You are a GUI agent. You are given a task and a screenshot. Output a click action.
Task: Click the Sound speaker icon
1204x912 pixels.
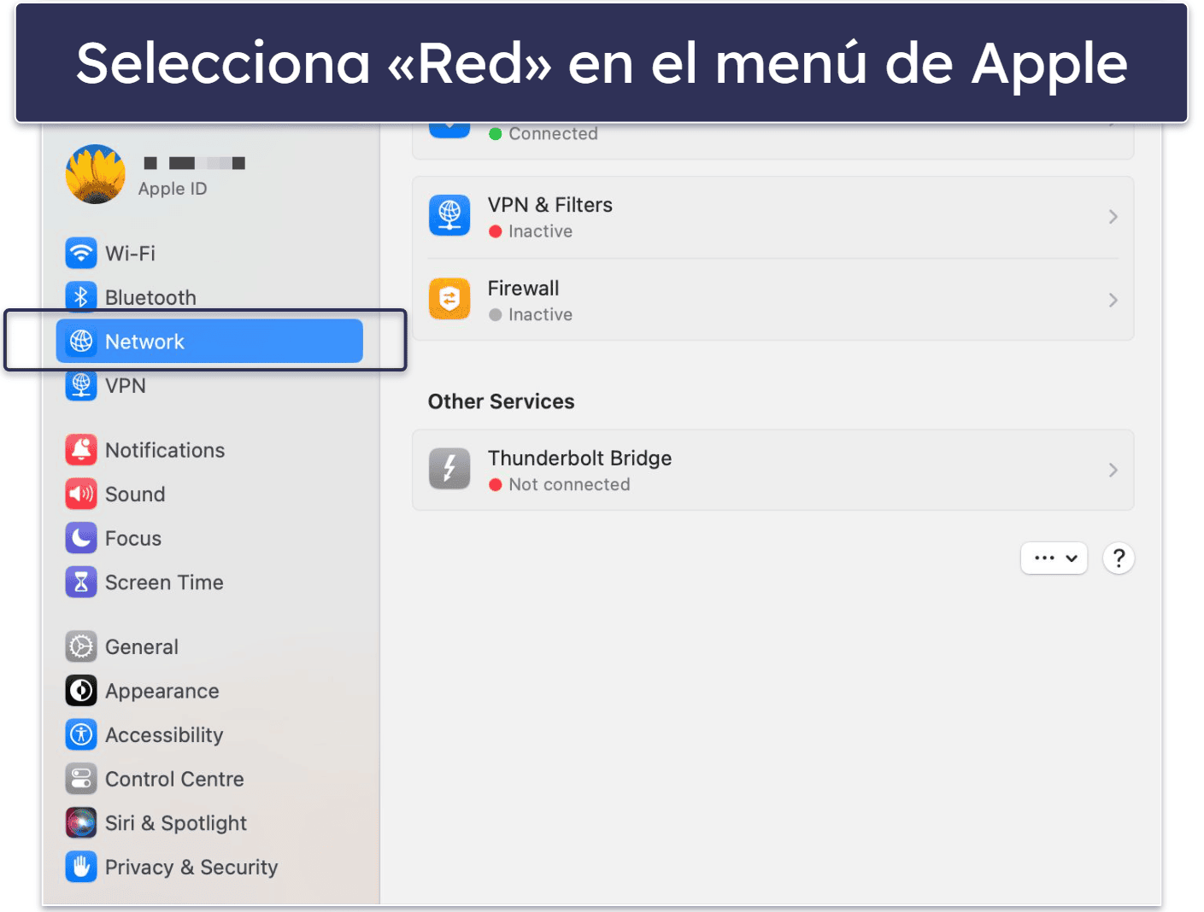tap(81, 494)
